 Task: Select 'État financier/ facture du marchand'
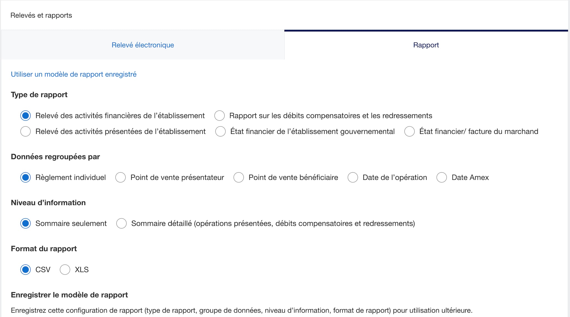409,131
